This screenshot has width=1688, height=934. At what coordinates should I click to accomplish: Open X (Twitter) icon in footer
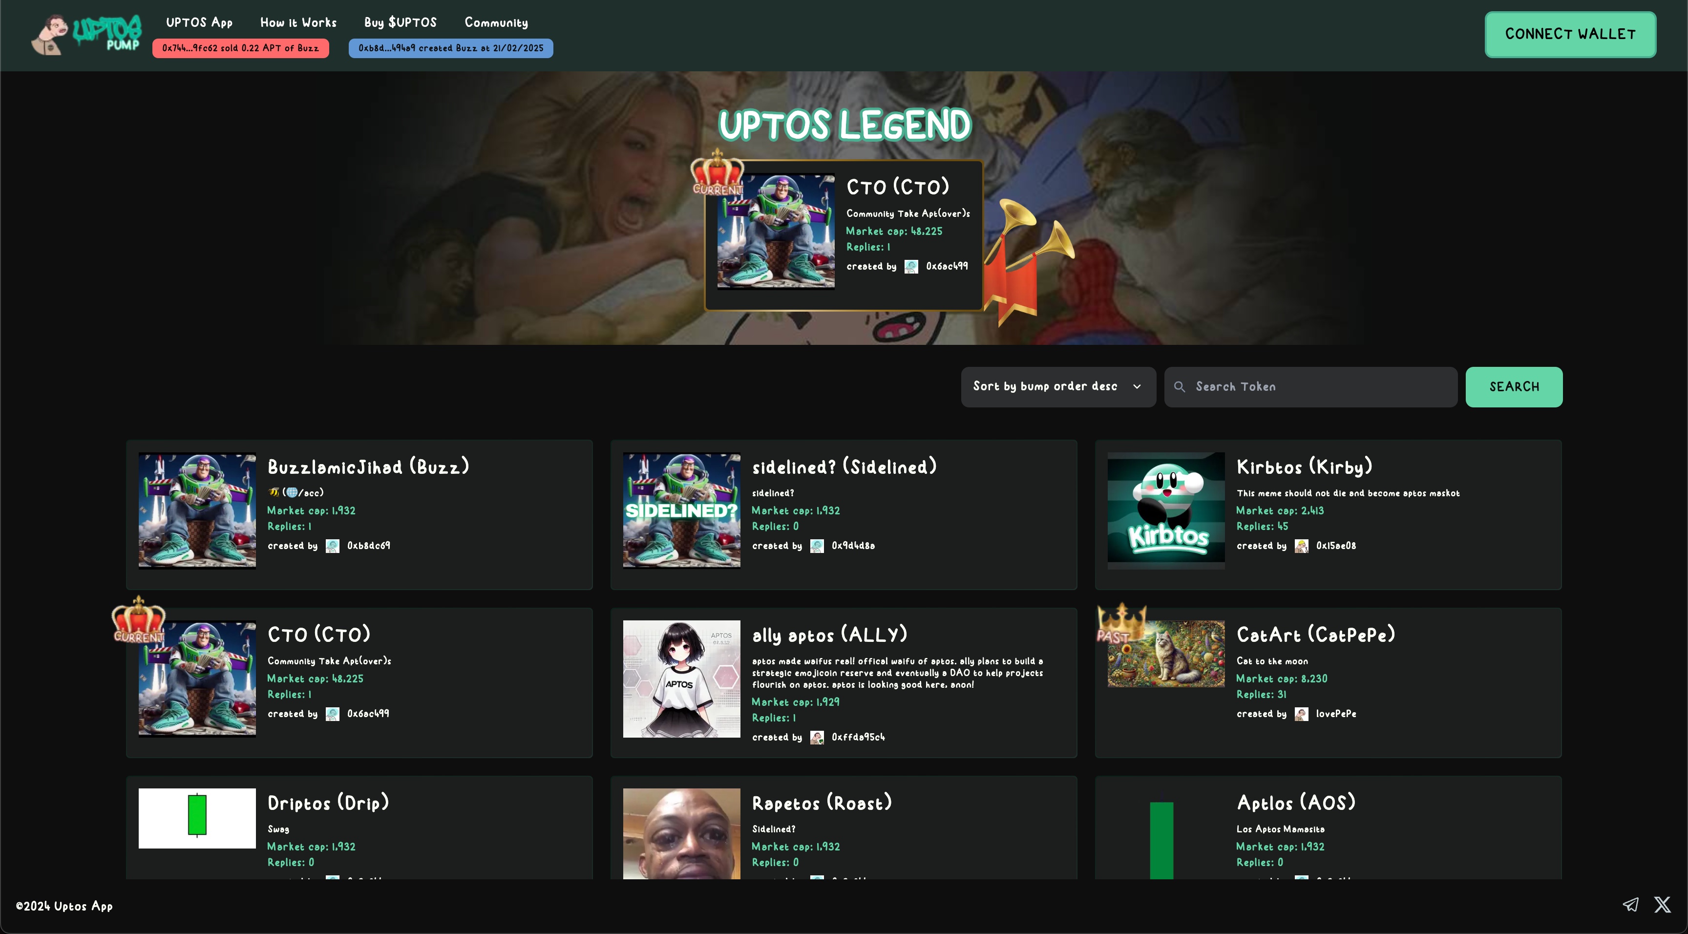[x=1662, y=905]
